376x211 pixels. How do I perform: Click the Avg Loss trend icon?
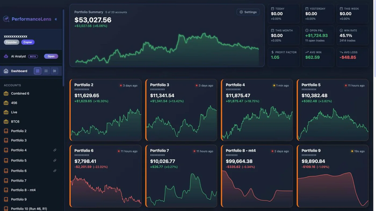tap(341, 52)
